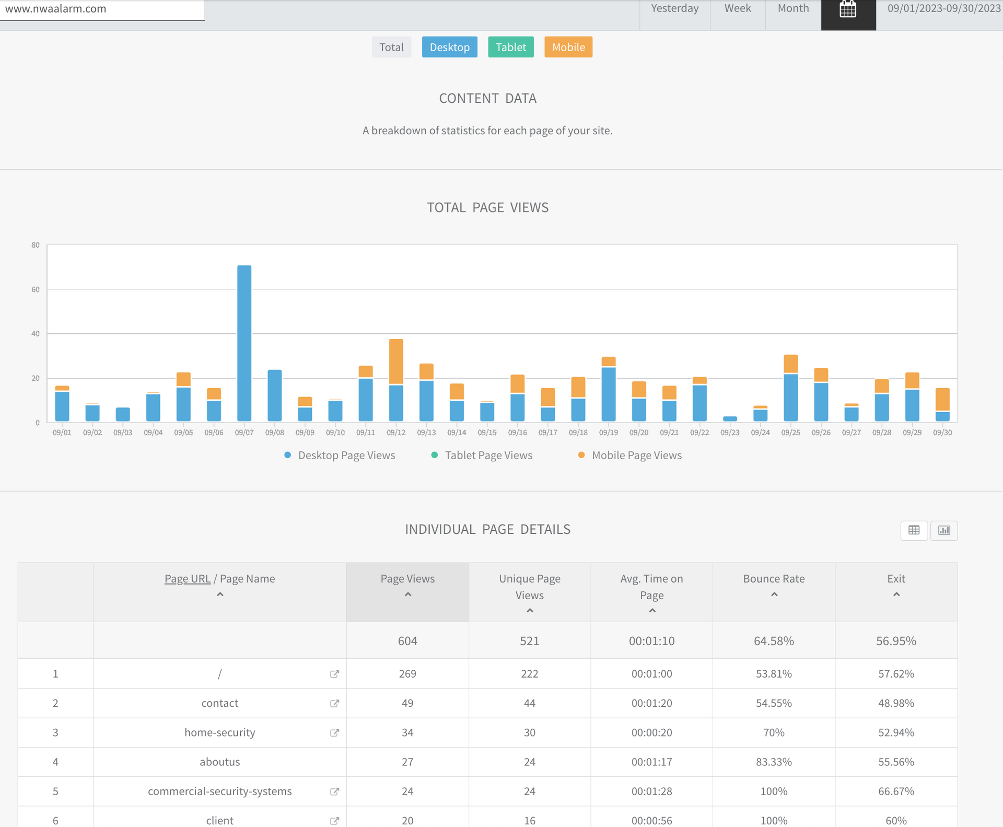Sort by Page Views column arrow
This screenshot has height=827, width=1003.
pos(408,595)
